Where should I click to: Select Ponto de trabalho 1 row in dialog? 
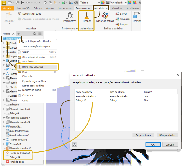tap(126, 96)
